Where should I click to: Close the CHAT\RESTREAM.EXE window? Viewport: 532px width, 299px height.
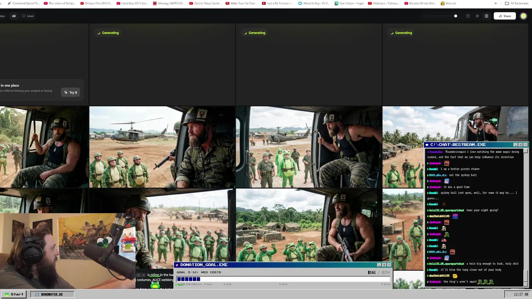click(x=525, y=145)
